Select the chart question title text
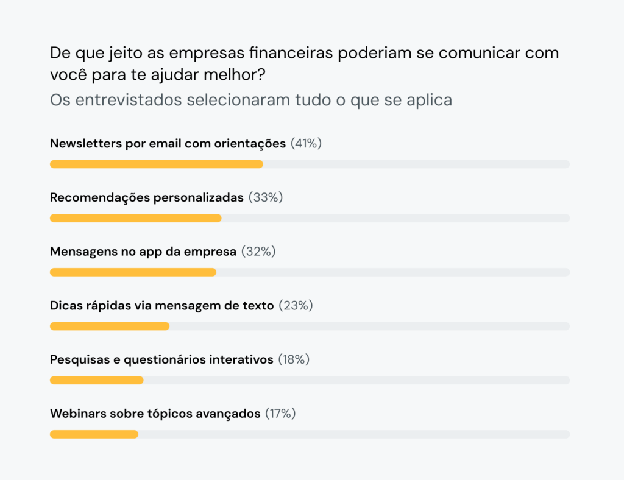Screen dimensions: 624x480 [x=303, y=63]
